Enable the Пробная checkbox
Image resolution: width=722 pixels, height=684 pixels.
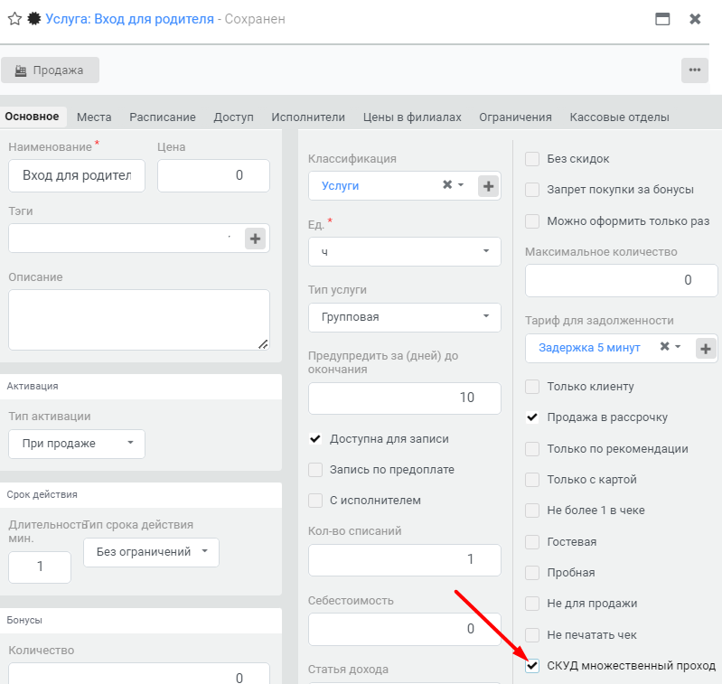[532, 573]
